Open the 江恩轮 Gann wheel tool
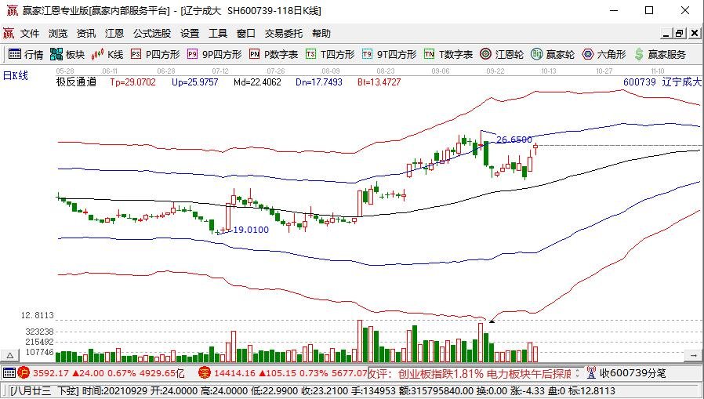 coord(502,55)
